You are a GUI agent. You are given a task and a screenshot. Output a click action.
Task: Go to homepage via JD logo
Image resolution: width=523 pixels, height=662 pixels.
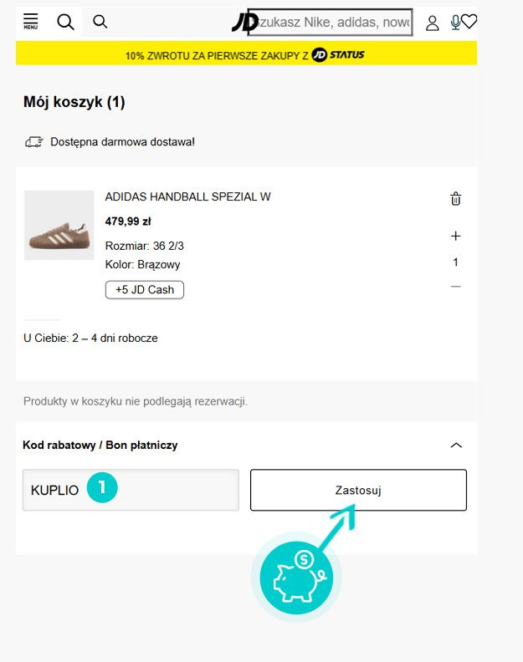[x=244, y=23]
